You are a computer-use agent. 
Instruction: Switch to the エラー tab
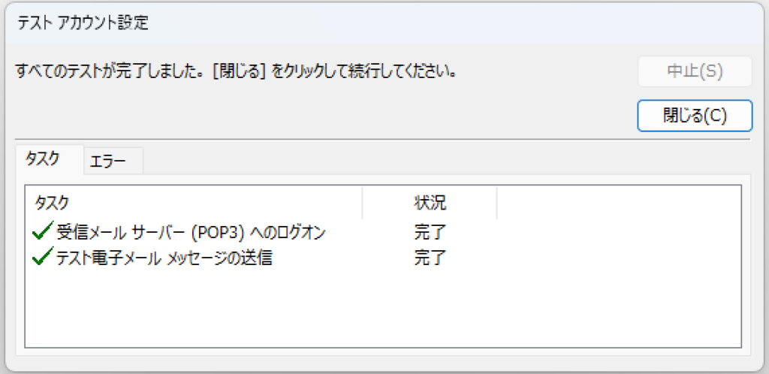point(108,160)
